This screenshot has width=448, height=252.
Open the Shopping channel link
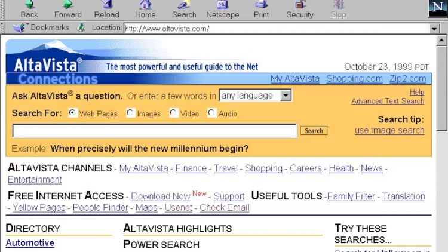tap(263, 168)
